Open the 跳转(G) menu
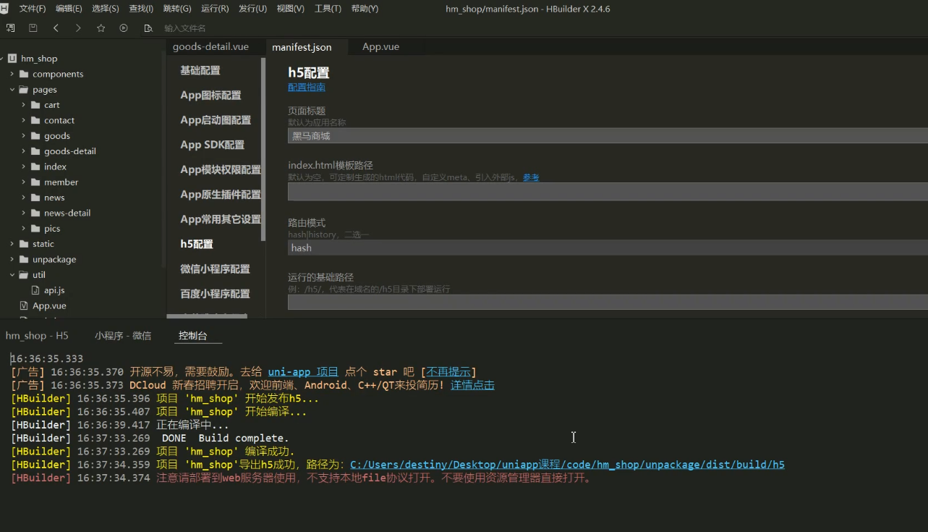 point(177,9)
